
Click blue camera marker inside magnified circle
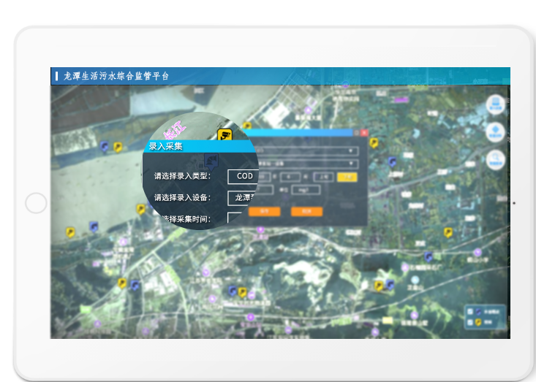click(211, 160)
